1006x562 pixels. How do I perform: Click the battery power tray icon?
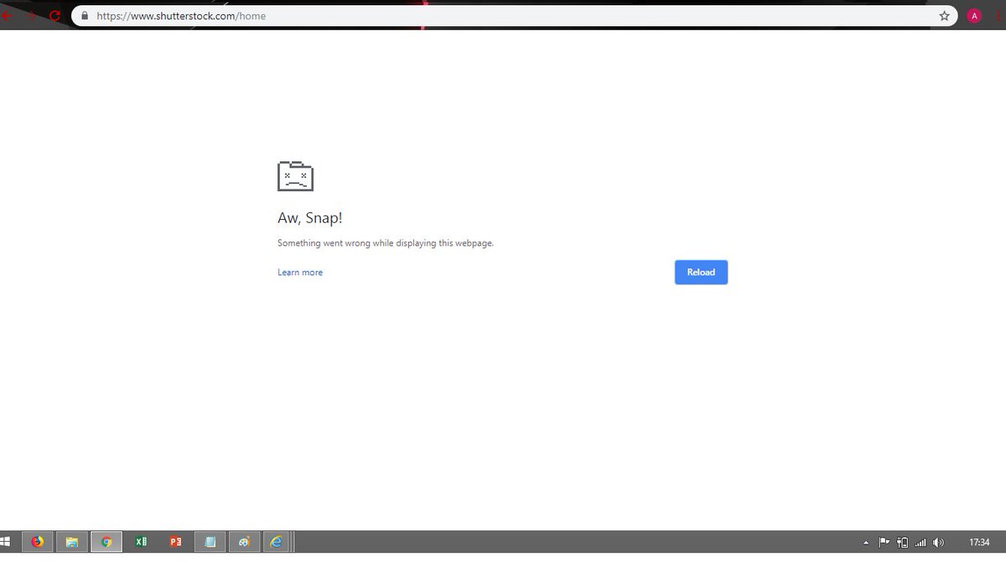click(903, 542)
